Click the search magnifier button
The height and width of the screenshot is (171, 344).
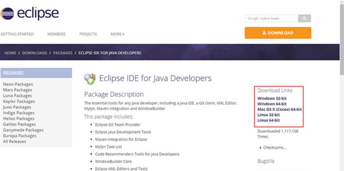[304, 18]
